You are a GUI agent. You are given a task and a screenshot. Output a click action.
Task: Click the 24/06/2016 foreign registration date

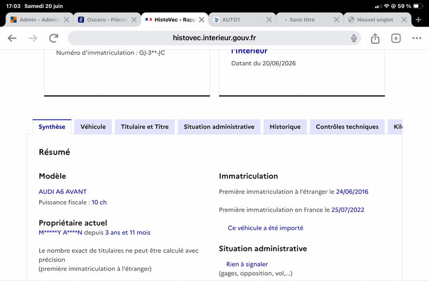click(352, 192)
